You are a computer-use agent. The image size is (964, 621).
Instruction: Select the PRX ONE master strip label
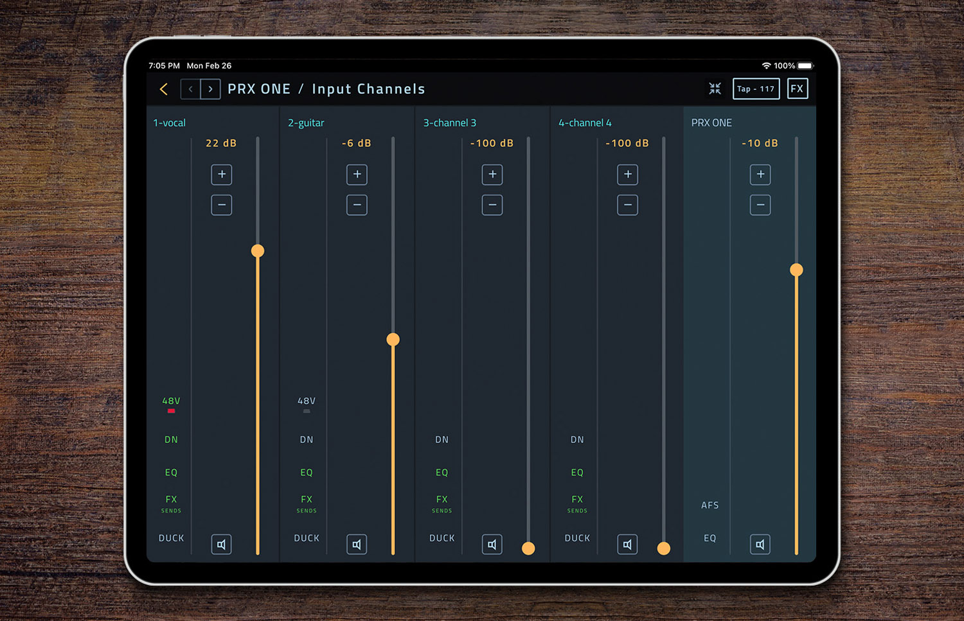tap(711, 123)
